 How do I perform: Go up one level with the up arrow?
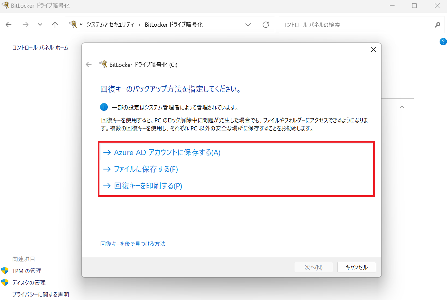(x=55, y=25)
